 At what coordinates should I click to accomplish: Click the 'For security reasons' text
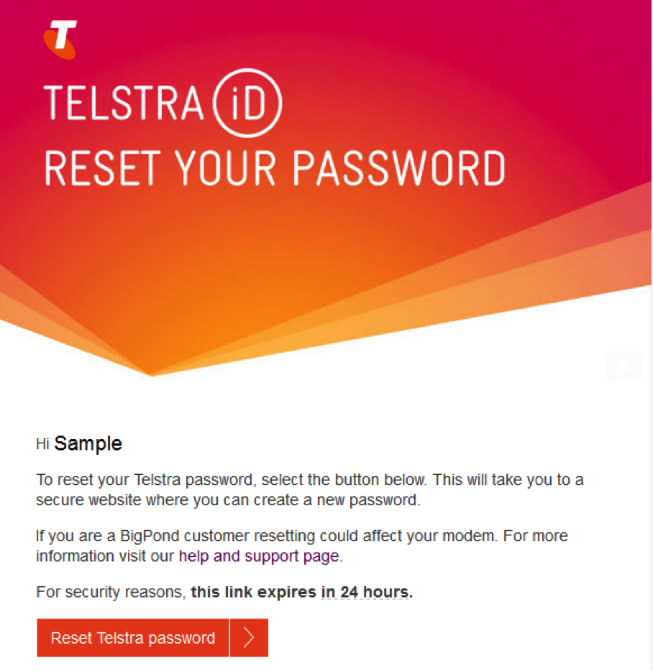pyautogui.click(x=111, y=593)
